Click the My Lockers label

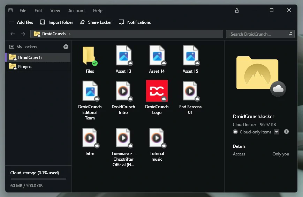27,47
